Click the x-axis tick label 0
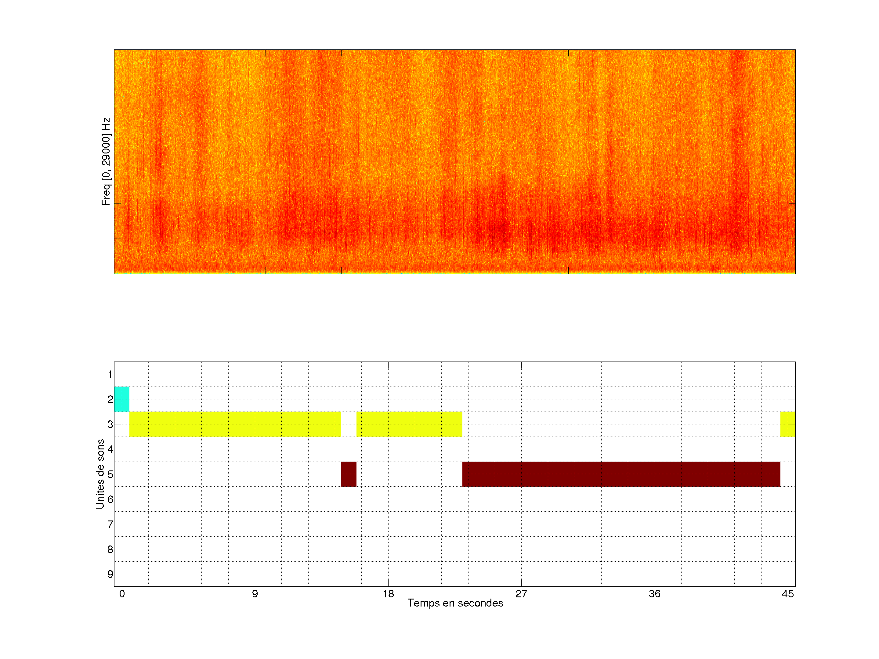This screenshot has height=659, width=879. (x=122, y=594)
